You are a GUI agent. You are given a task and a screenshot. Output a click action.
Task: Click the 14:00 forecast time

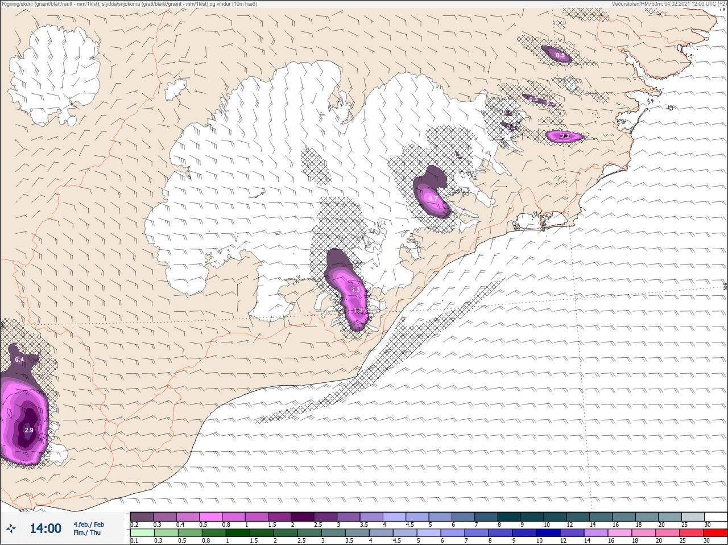click(x=45, y=529)
